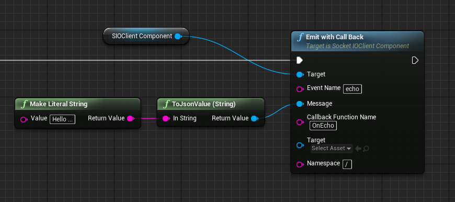Click the Make Literal String Value pin
This screenshot has width=455, height=202.
pos(24,119)
